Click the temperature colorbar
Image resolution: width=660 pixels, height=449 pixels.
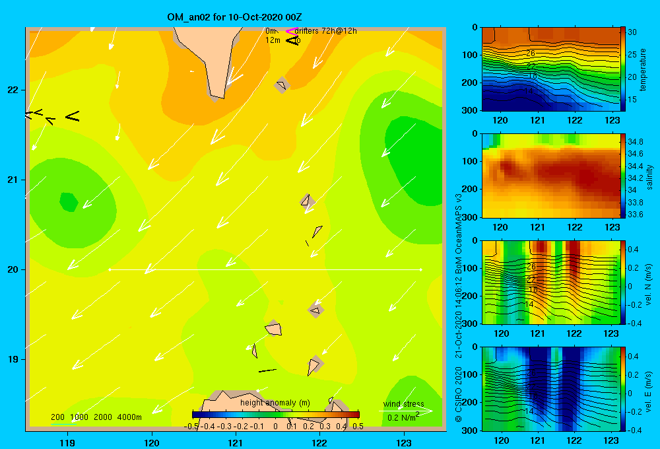pos(623,69)
